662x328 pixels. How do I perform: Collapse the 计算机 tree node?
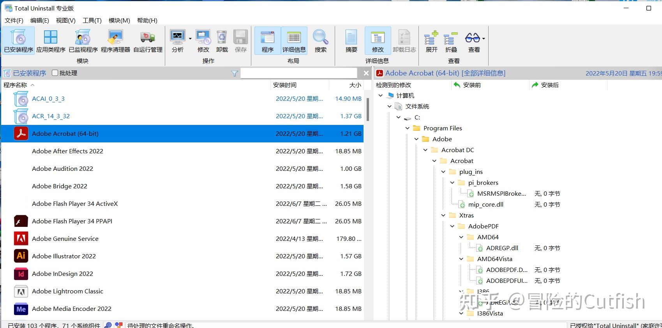point(381,95)
